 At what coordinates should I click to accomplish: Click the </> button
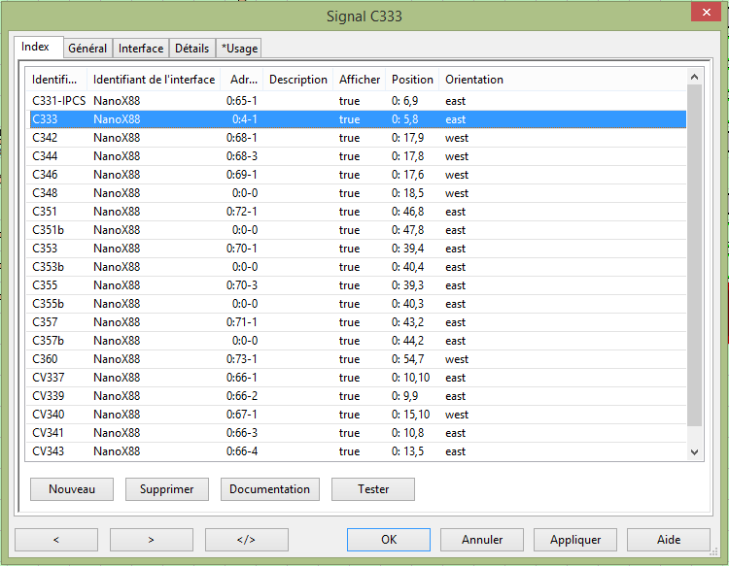[246, 540]
